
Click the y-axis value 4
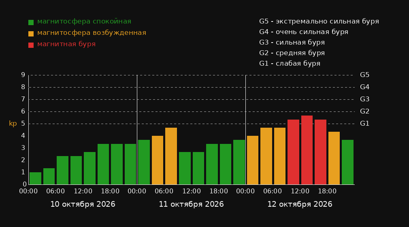click(x=23, y=135)
